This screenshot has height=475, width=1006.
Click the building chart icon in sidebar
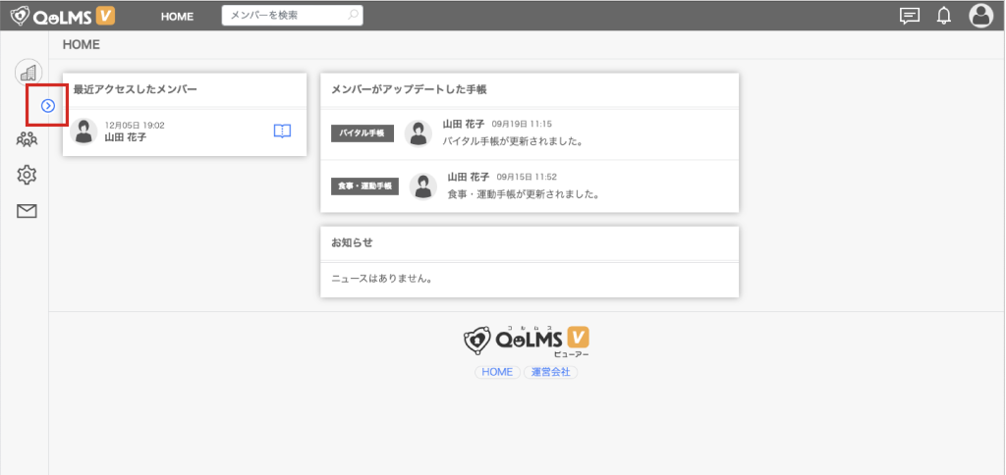28,72
